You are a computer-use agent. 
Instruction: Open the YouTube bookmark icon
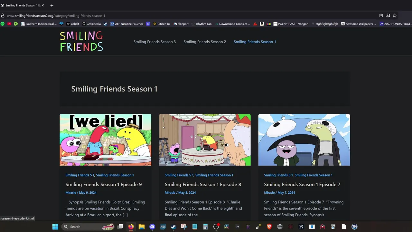point(9,24)
